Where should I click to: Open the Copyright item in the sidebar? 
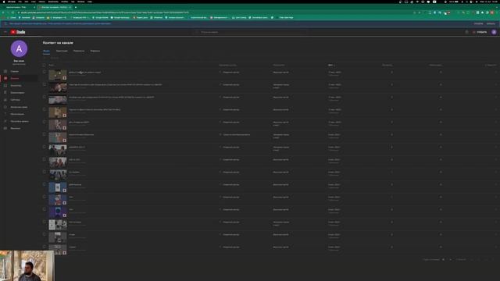click(19, 107)
